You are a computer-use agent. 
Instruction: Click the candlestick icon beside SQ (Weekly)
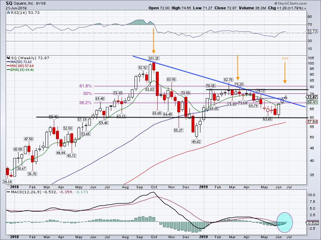(x=9, y=58)
